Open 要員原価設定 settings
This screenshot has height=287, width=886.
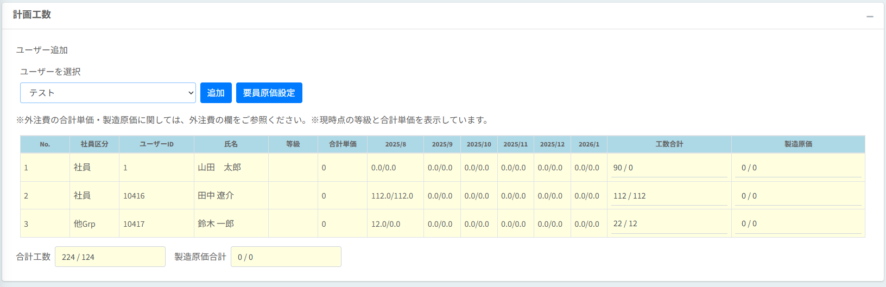pos(269,93)
